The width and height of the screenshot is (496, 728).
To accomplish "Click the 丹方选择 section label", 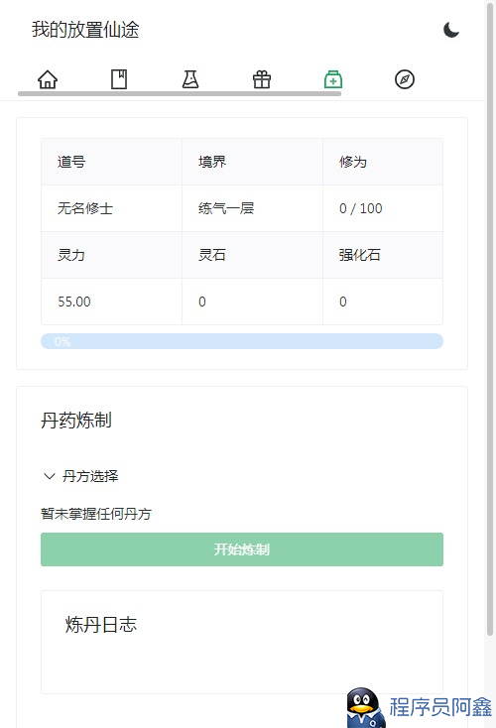I will click(x=90, y=476).
